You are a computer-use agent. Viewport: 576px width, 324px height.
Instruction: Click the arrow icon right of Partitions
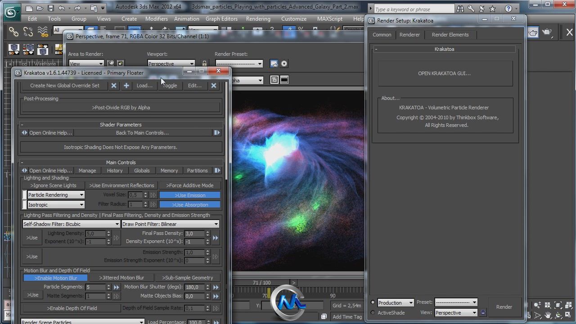[x=217, y=171]
